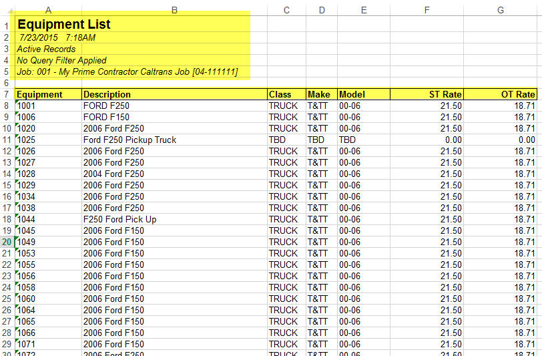542x356 pixels.
Task: Click equipment number 1028 cell
Action: pyautogui.click(x=48, y=174)
